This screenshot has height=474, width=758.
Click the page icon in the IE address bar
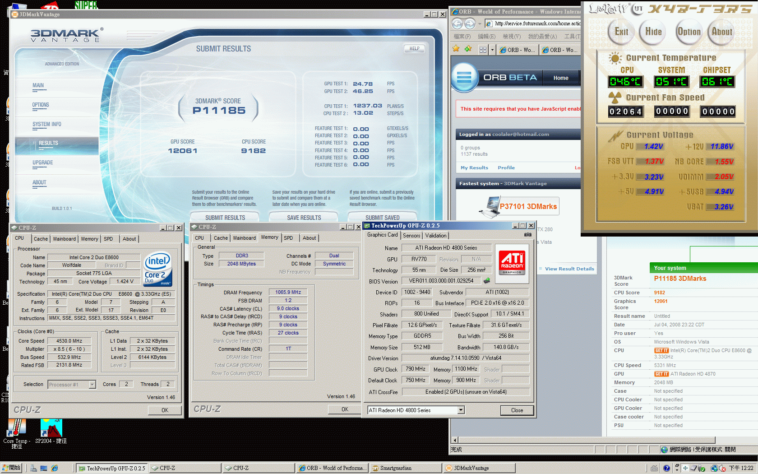(489, 23)
